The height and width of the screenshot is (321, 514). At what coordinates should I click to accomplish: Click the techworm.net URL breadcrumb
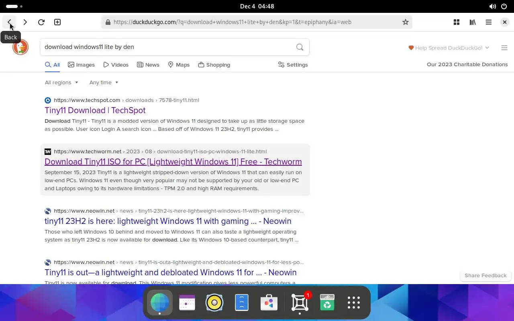(160, 152)
